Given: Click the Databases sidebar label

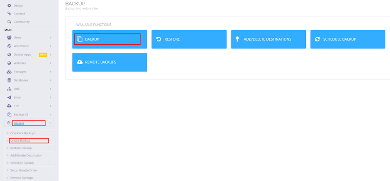Looking at the screenshot, I should tap(21, 80).
